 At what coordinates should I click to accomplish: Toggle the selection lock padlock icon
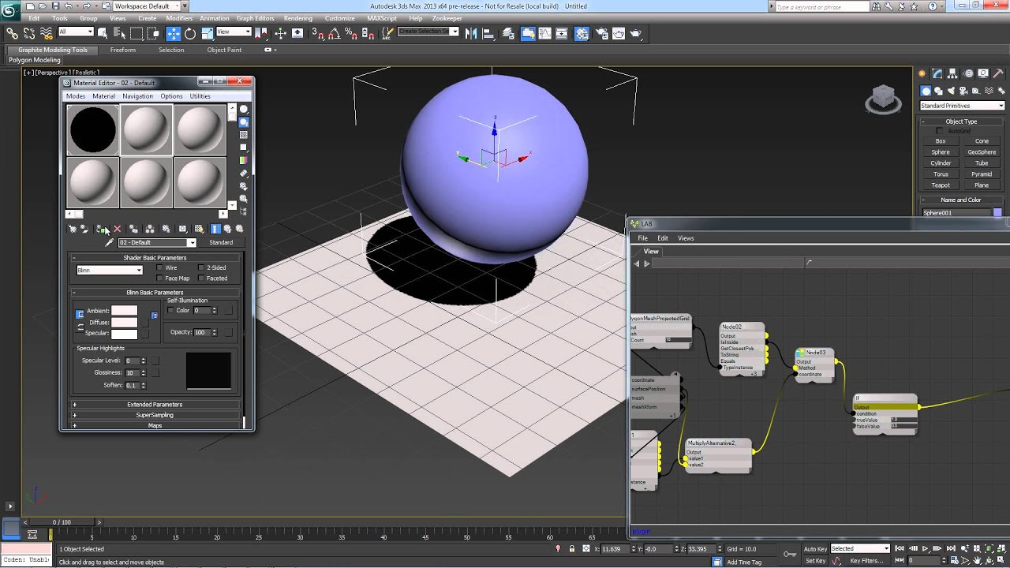click(x=572, y=549)
